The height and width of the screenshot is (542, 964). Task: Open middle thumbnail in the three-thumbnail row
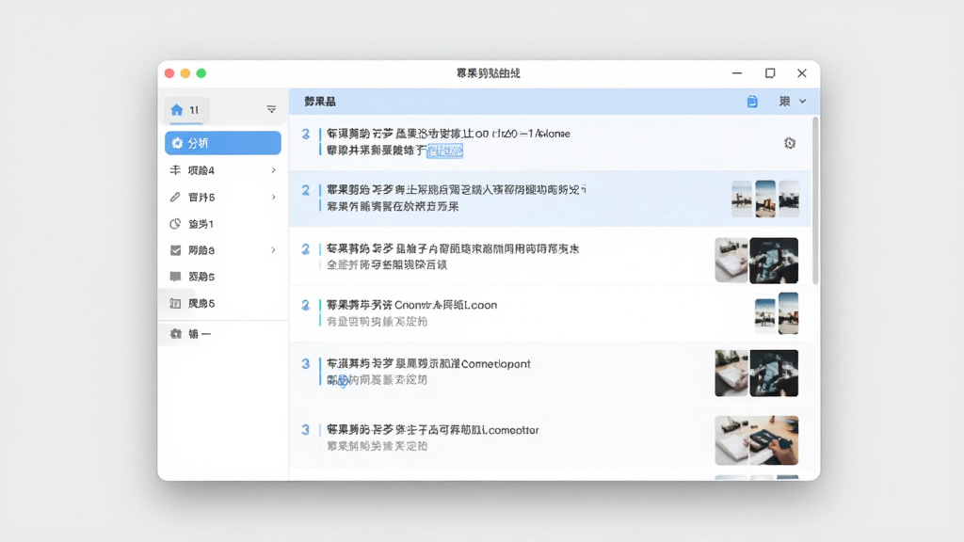tap(765, 199)
